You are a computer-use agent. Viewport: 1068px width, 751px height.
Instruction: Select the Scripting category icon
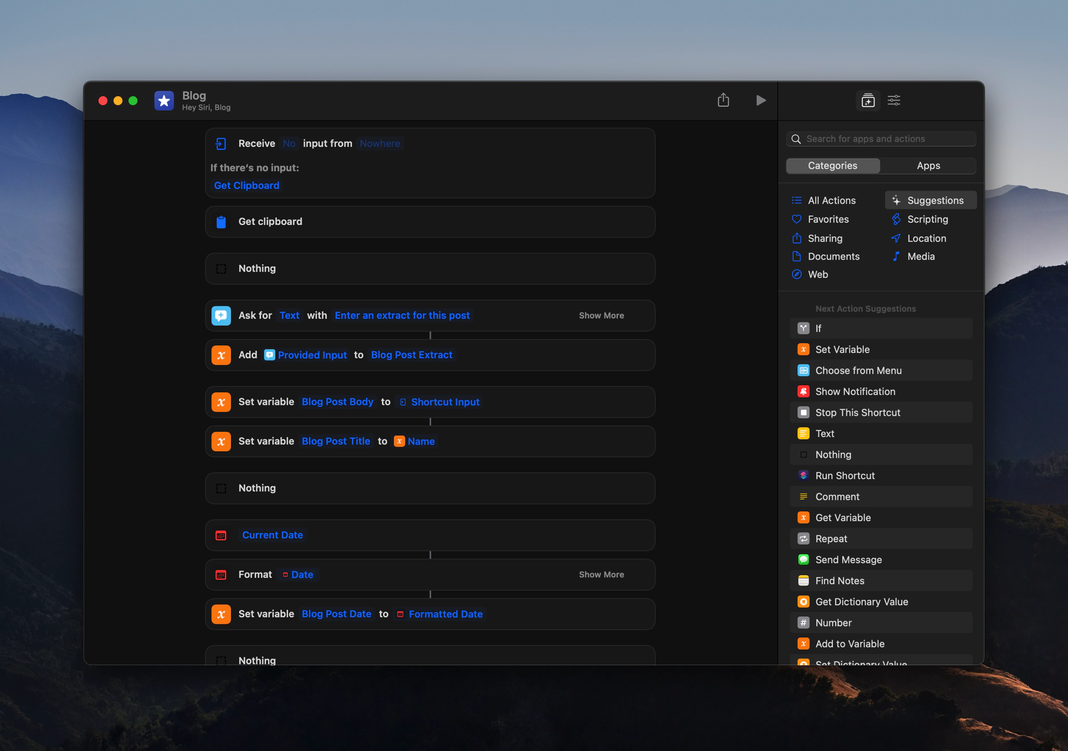tap(896, 219)
